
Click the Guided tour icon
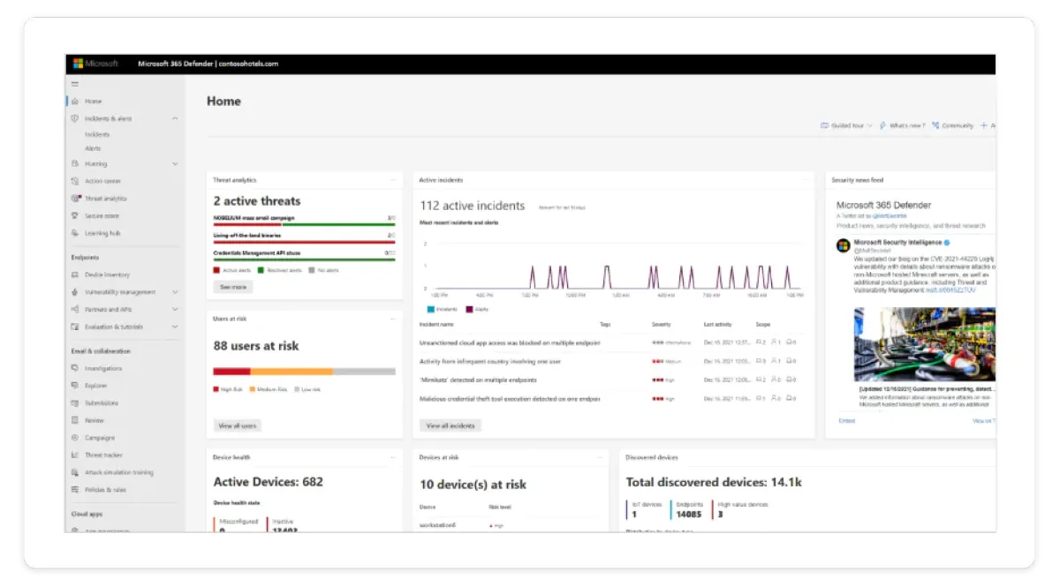pos(824,125)
